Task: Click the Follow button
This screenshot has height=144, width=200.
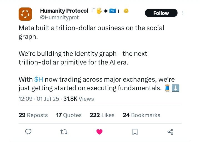Action: 161,13
